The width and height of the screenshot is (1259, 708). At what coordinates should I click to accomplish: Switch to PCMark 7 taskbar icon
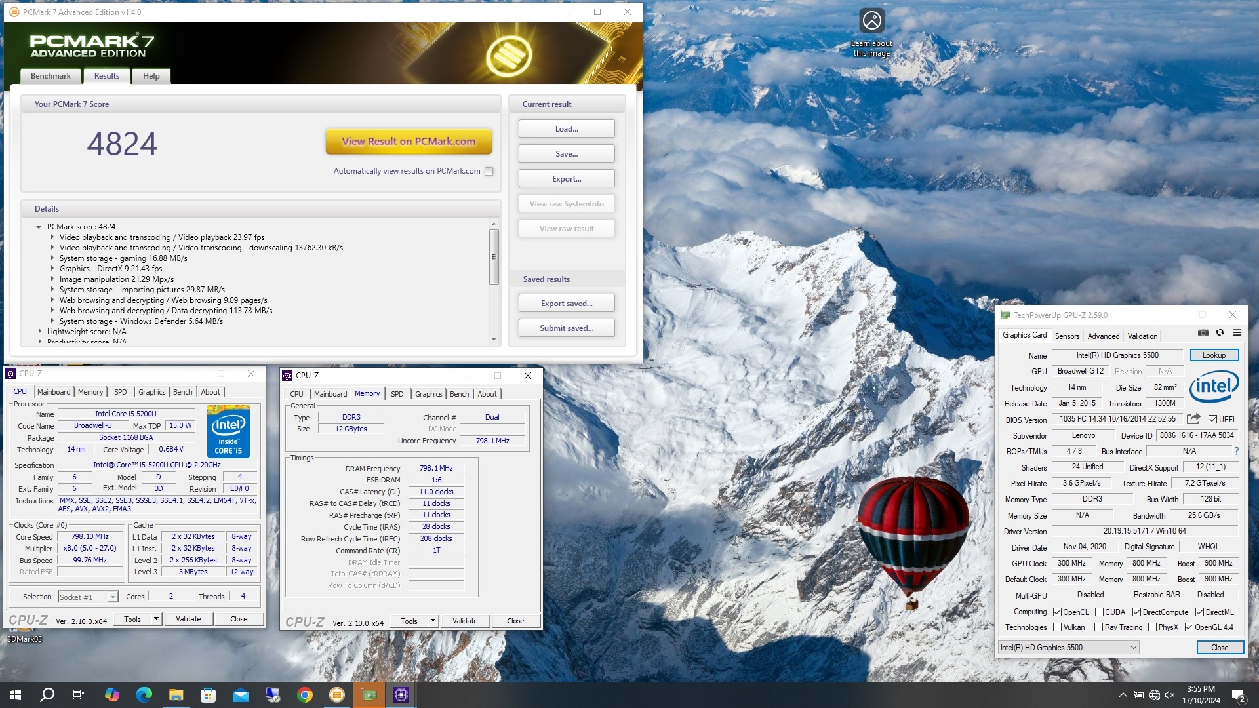click(337, 695)
